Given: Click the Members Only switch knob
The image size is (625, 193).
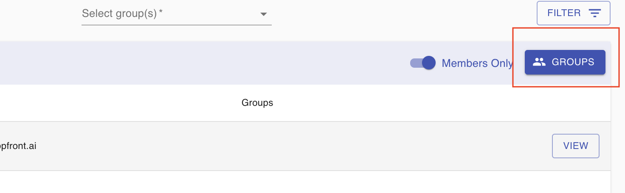Looking at the screenshot, I should coord(429,63).
